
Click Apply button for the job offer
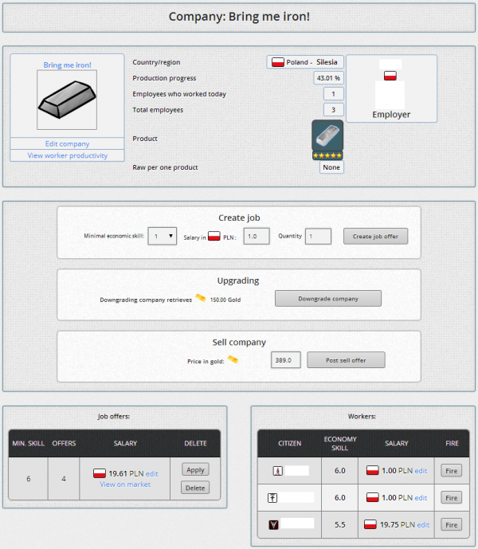coord(195,469)
